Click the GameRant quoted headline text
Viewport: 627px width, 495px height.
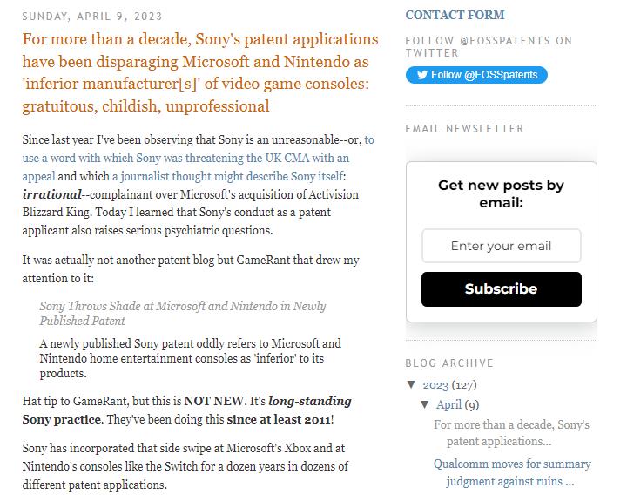183,313
